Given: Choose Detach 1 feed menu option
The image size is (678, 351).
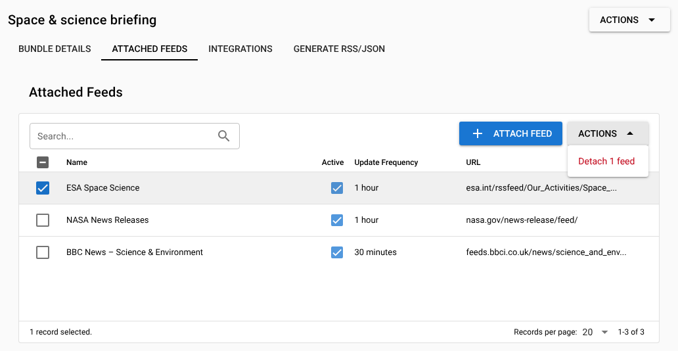Looking at the screenshot, I should click(x=608, y=161).
